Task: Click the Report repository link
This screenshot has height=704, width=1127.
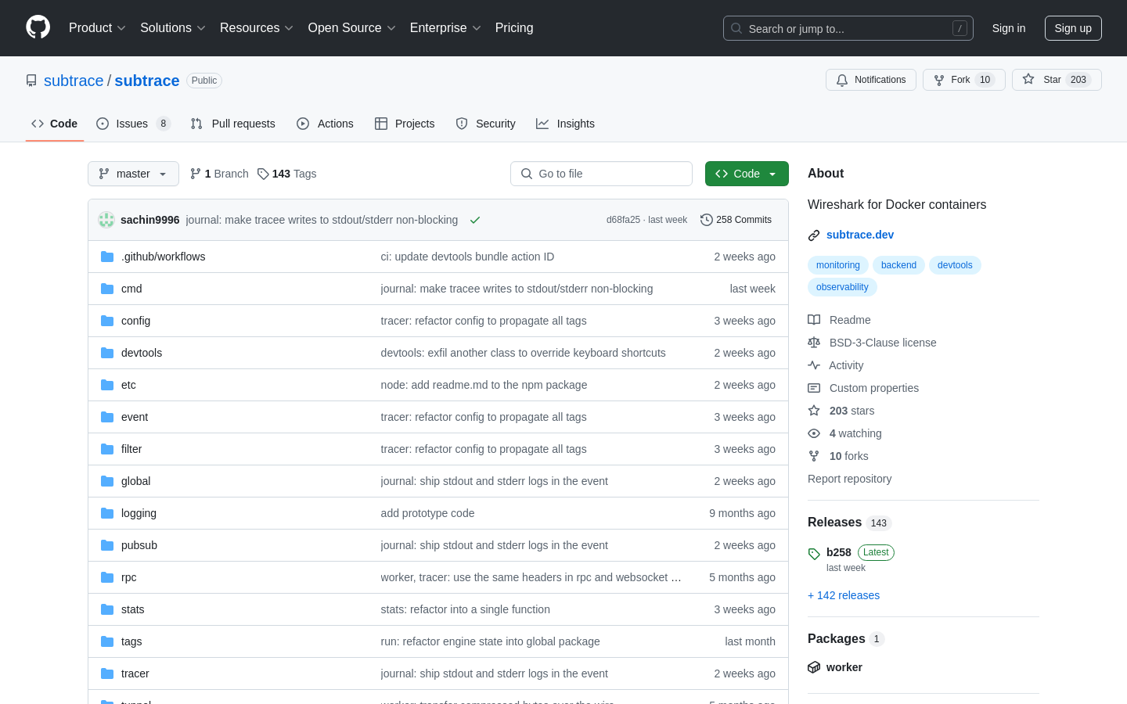Action: [x=849, y=479]
